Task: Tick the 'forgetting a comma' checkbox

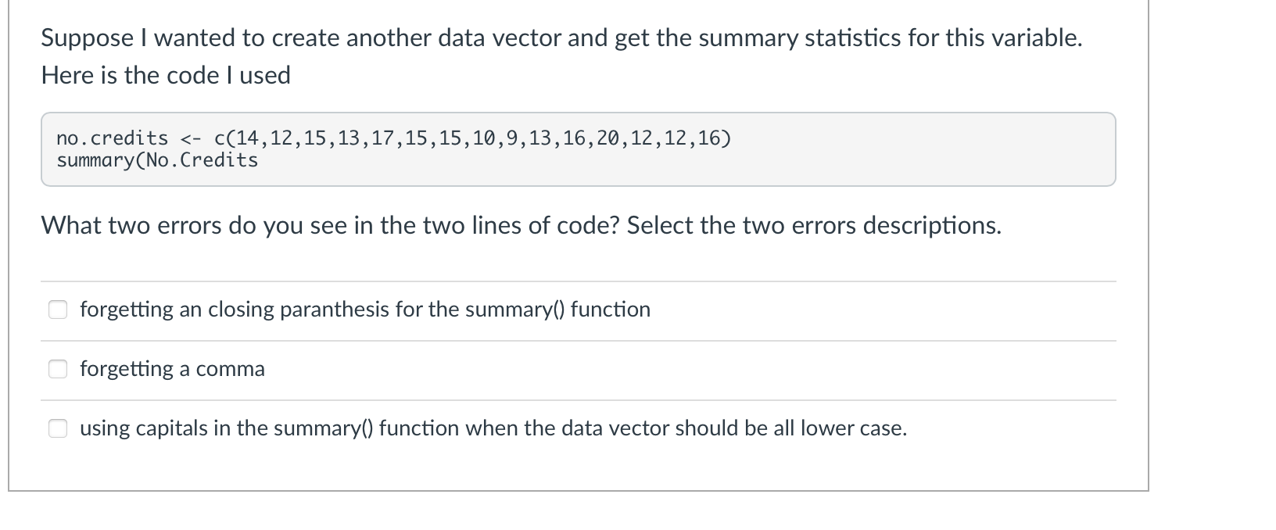Action: coord(58,369)
